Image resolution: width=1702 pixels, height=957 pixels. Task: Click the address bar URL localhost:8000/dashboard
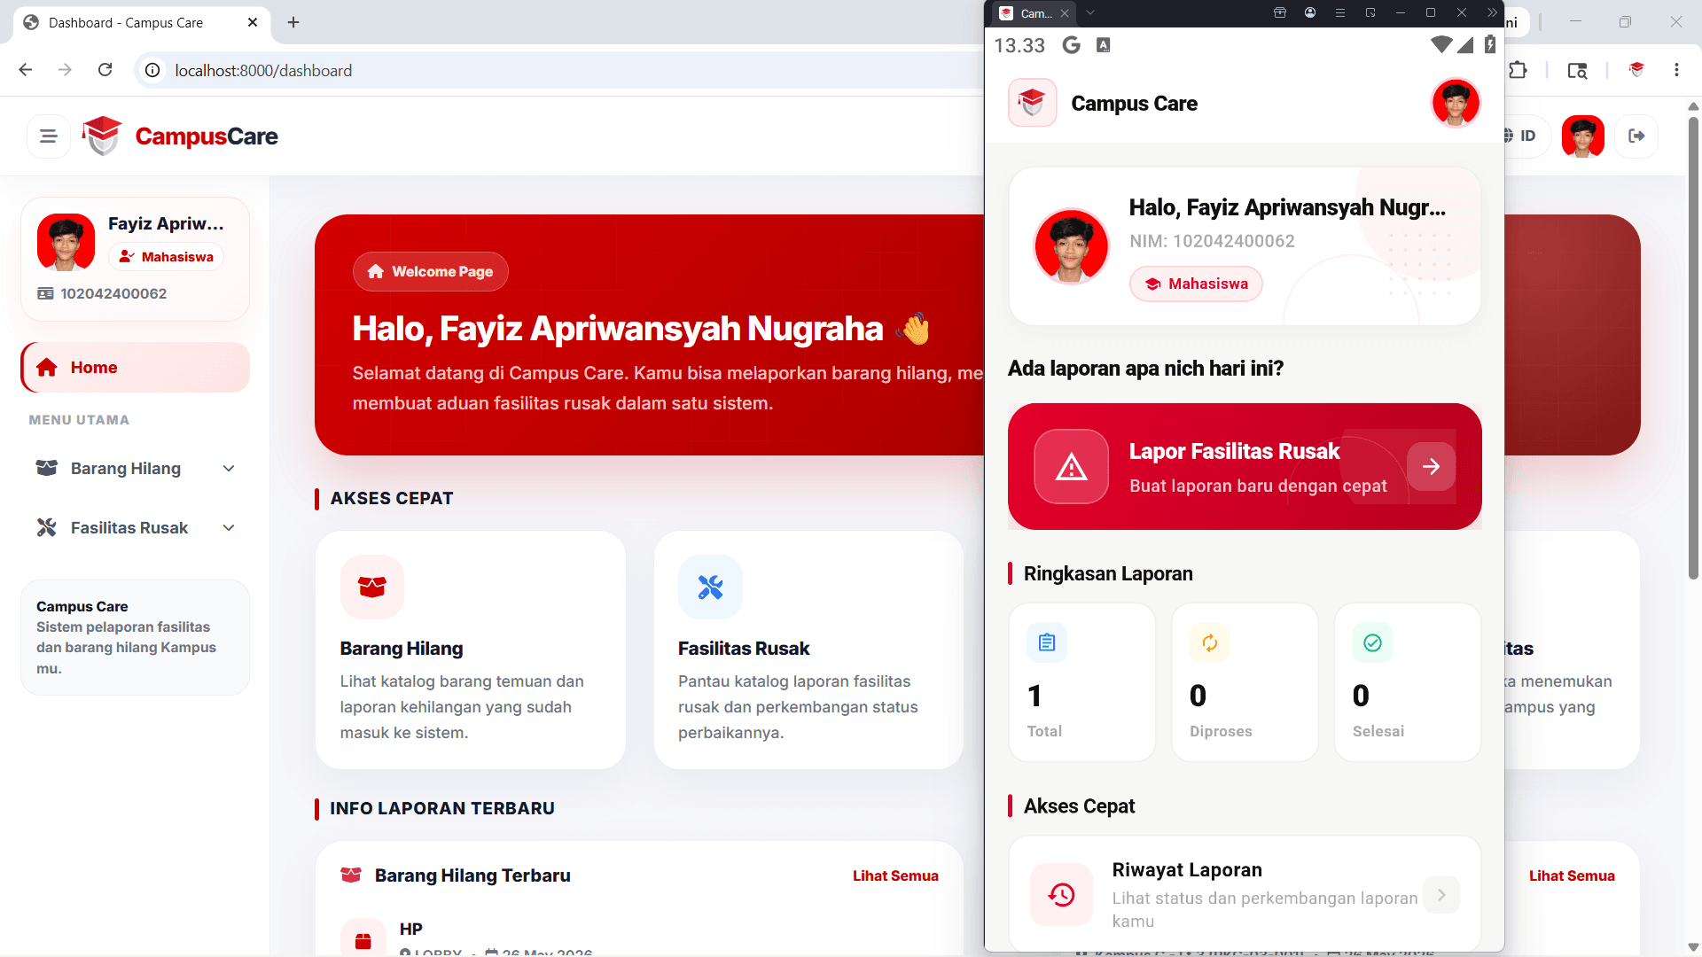pyautogui.click(x=263, y=70)
